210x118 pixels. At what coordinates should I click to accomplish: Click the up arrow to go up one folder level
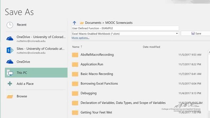pyautogui.click(x=74, y=23)
